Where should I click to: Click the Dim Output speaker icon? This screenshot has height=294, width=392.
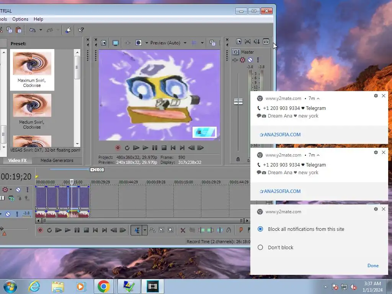257,41
